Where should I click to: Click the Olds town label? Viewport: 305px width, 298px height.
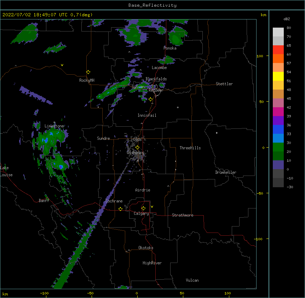click(137, 139)
